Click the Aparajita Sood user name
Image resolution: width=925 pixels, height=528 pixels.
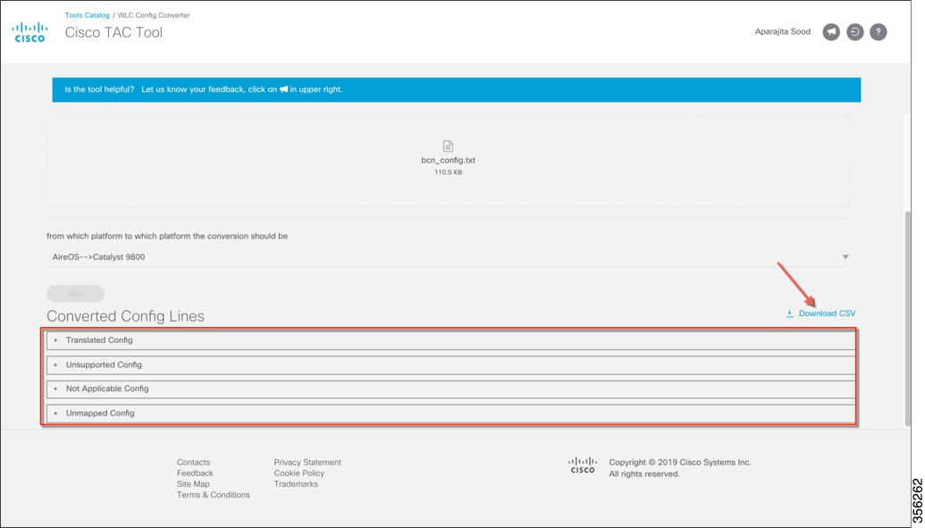783,32
